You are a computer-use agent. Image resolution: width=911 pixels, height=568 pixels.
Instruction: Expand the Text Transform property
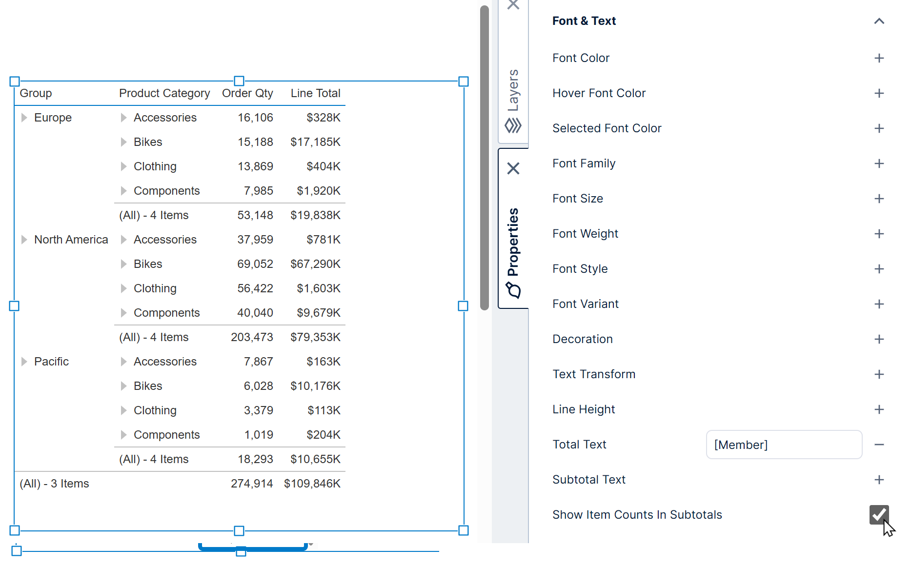coord(879,374)
